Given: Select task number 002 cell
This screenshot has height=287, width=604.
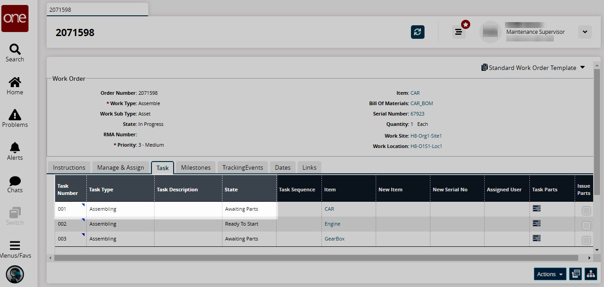Looking at the screenshot, I should 71,224.
